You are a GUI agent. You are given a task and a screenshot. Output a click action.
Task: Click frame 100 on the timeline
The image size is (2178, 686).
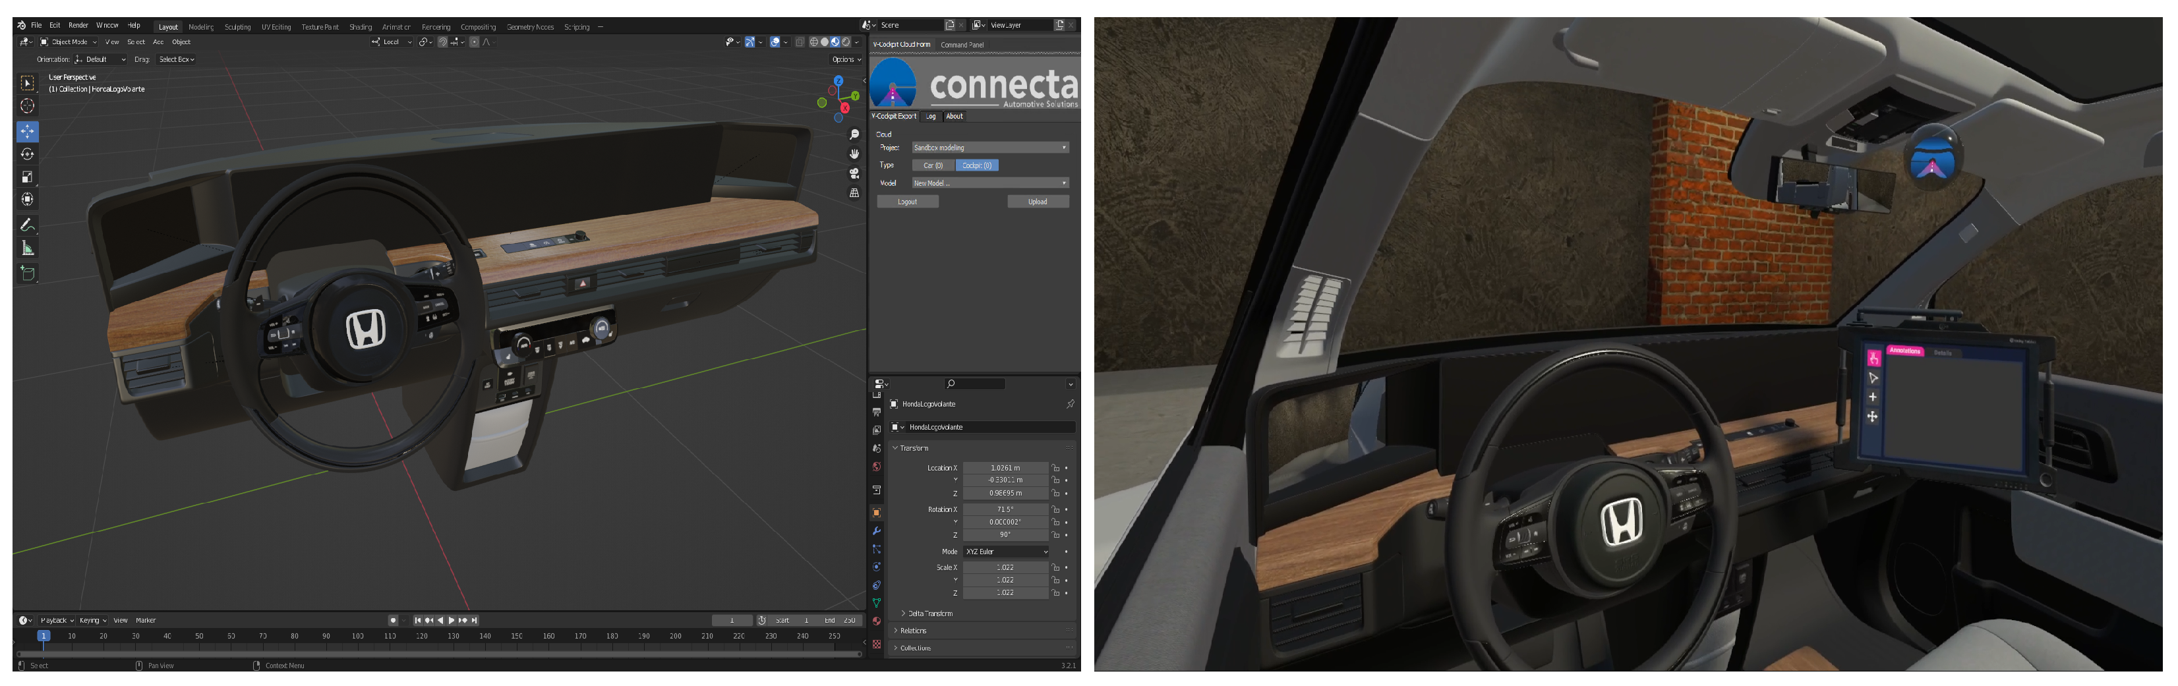coord(358,636)
